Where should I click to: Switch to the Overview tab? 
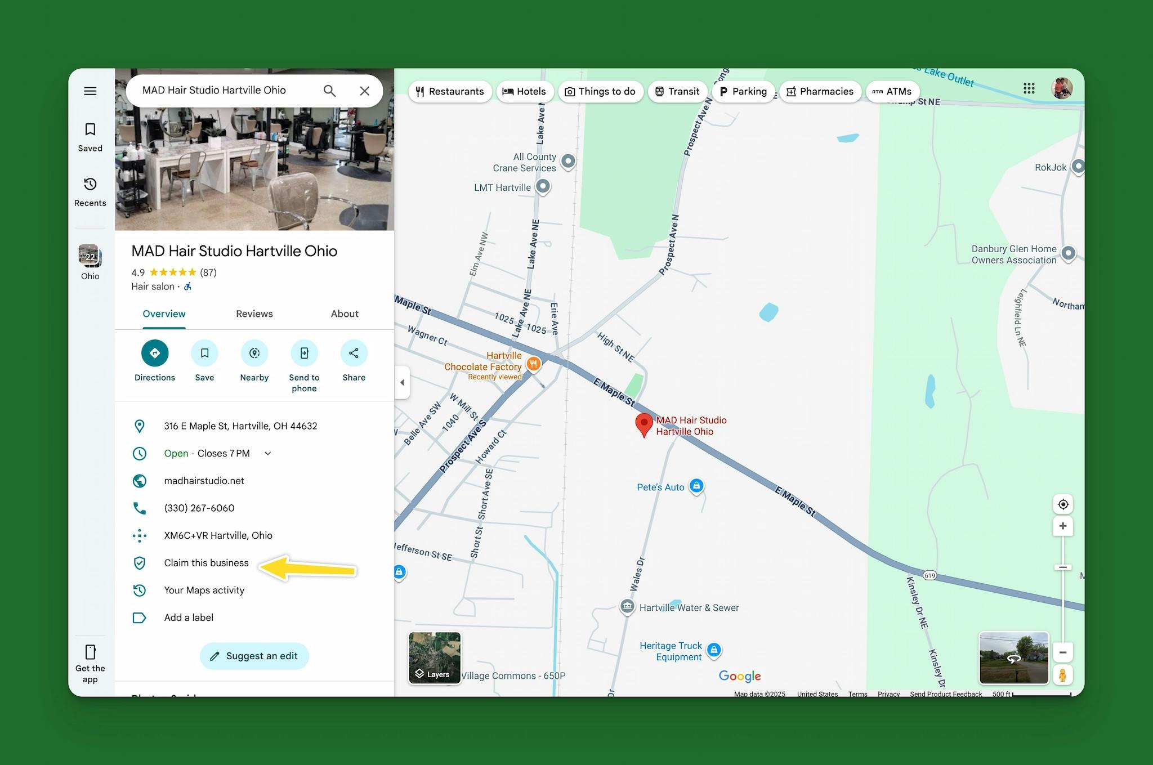pos(164,314)
